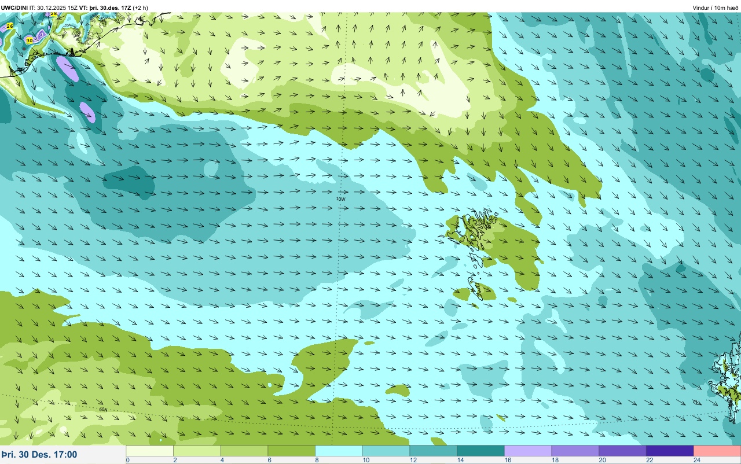This screenshot has height=464, width=741.
Task: Click the light green 2–4 legend swatch
Action: pyautogui.click(x=197, y=451)
